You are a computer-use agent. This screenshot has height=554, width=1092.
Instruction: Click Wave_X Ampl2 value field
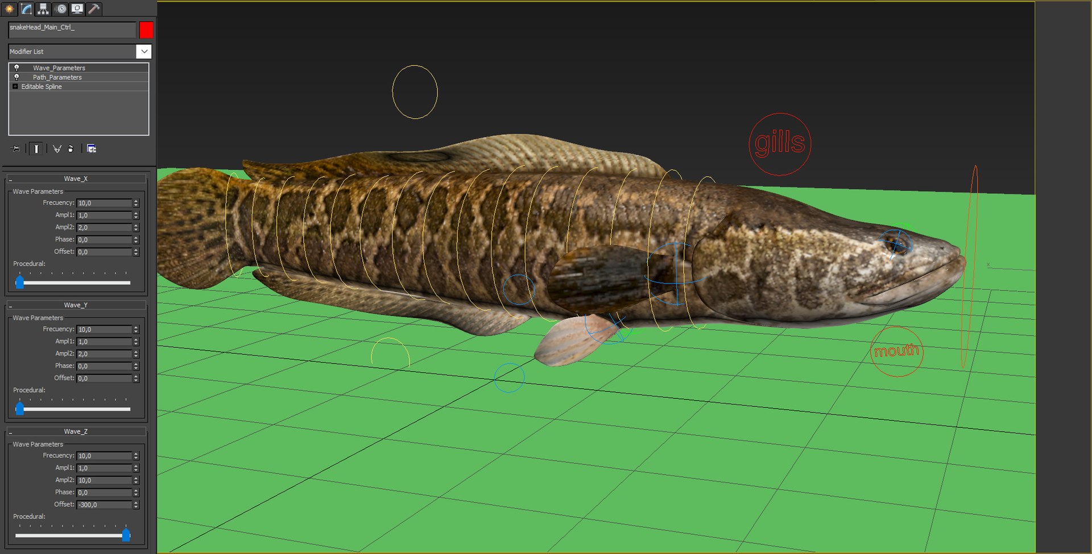pos(105,227)
